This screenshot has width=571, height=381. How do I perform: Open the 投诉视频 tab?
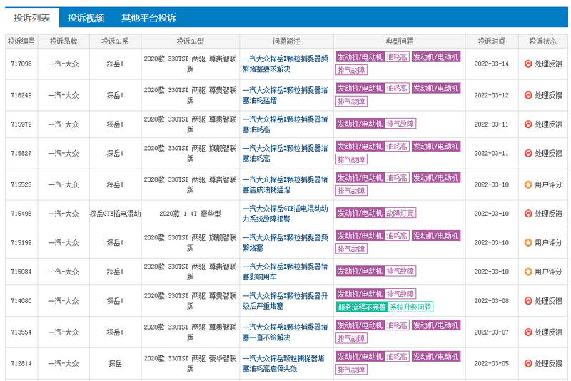(x=86, y=17)
